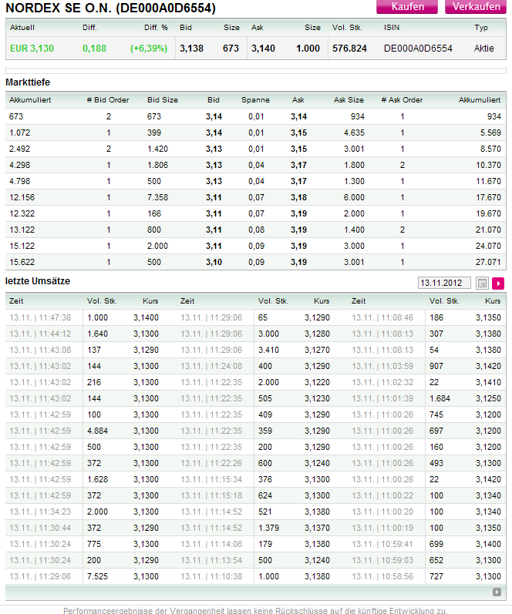The width and height of the screenshot is (512, 614).
Task: Click the # Bid Order column header
Action: [107, 100]
